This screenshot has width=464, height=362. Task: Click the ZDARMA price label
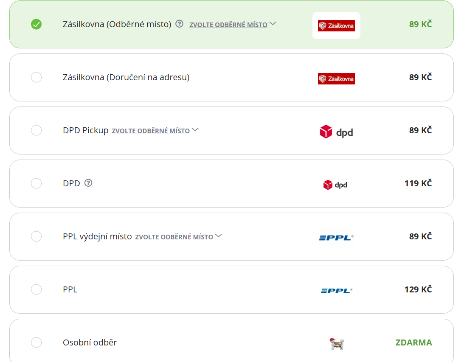(413, 342)
